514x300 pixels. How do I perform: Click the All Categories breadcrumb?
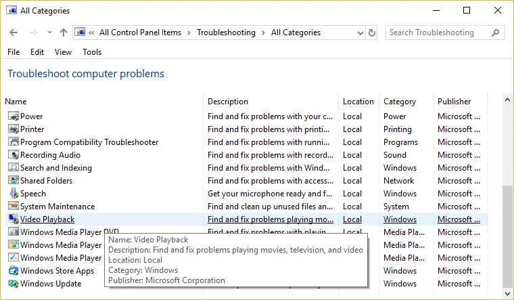coord(296,33)
